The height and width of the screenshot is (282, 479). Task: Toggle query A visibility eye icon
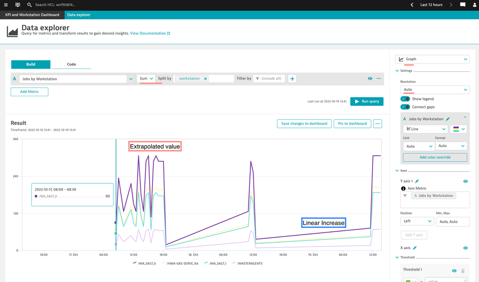[x=370, y=79]
